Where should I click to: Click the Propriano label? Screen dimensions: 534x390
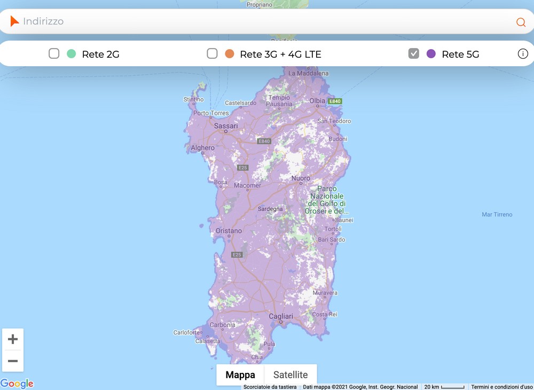tap(260, 5)
